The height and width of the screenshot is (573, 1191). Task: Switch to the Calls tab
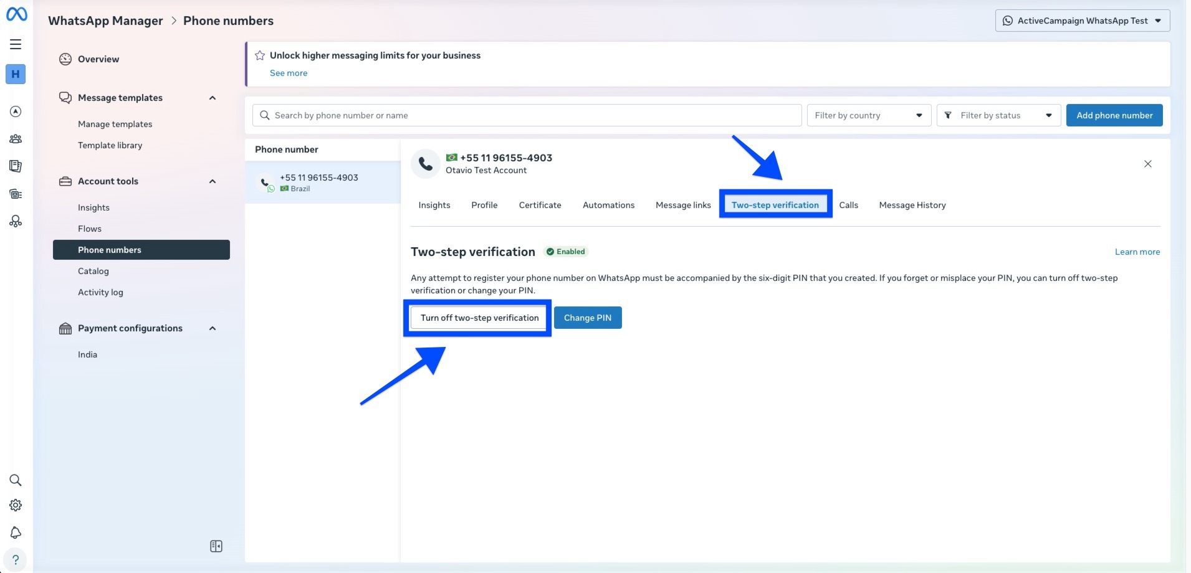(x=848, y=205)
